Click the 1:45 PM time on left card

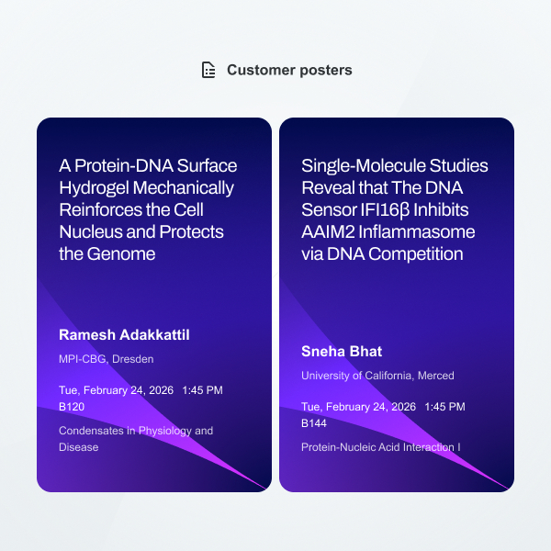coord(202,390)
